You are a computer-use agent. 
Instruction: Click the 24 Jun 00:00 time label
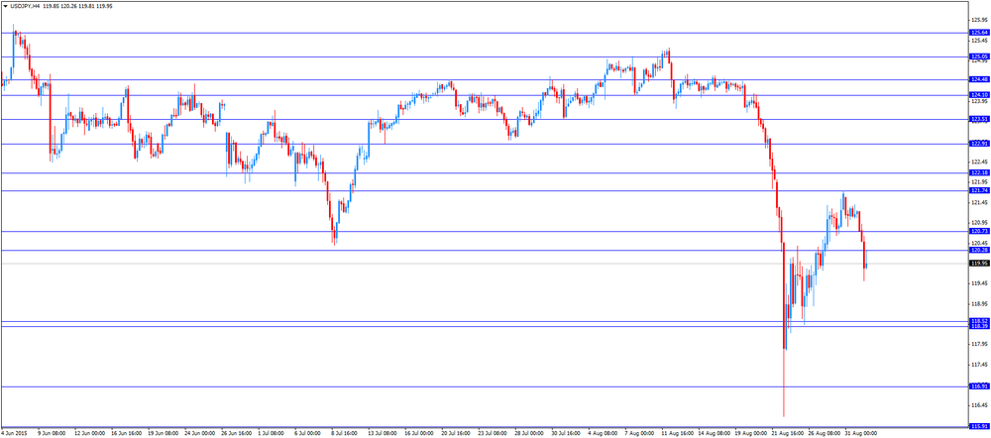(x=200, y=434)
